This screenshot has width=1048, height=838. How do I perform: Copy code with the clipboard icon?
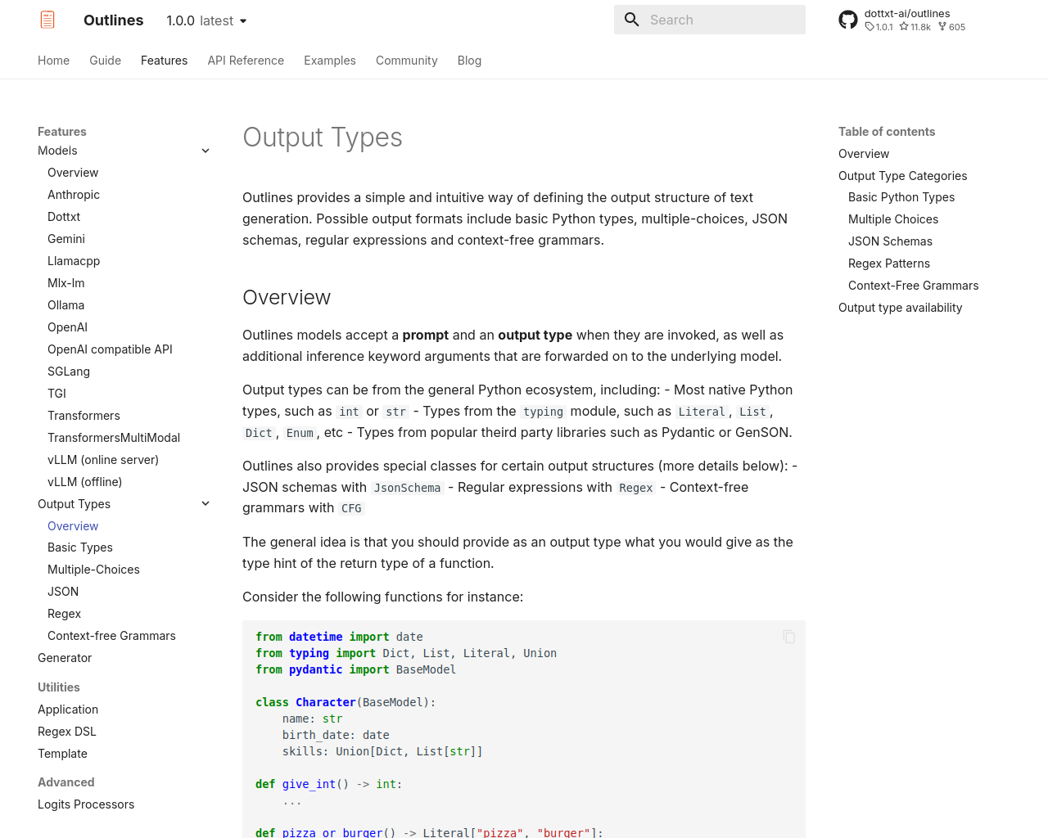(789, 637)
